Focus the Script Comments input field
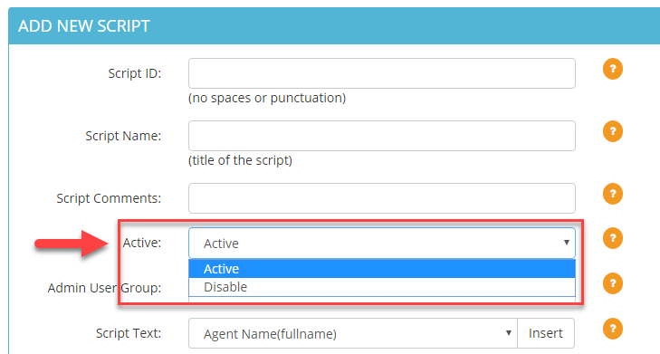 [382, 198]
